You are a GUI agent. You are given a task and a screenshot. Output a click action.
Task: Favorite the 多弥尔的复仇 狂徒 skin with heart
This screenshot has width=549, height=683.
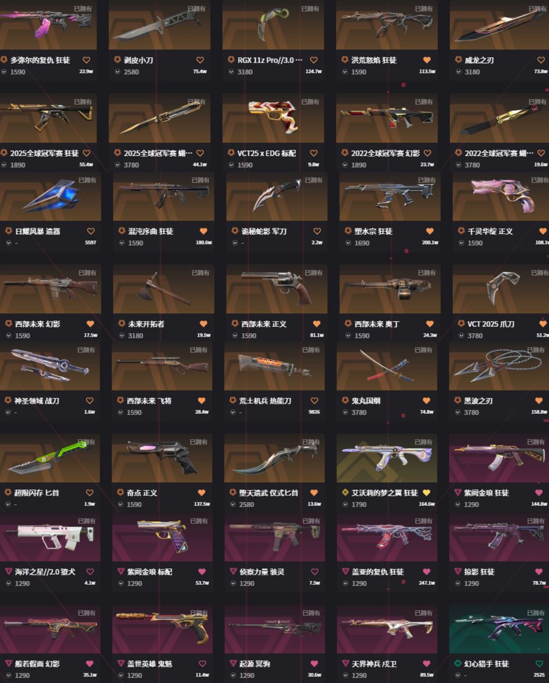coord(86,60)
